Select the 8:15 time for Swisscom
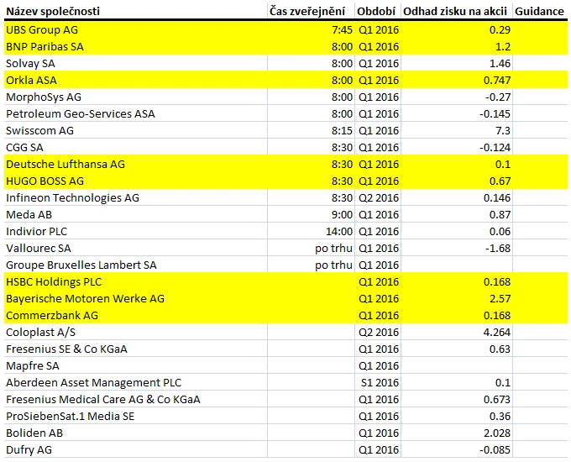This screenshot has width=571, height=462. [x=342, y=130]
